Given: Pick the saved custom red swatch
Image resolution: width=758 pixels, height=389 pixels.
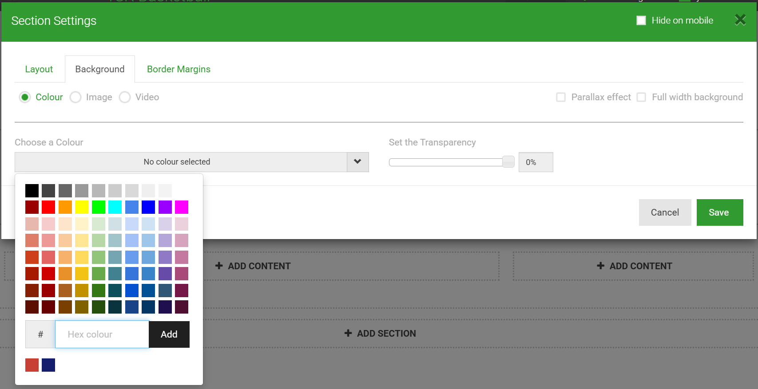Looking at the screenshot, I should 32,365.
